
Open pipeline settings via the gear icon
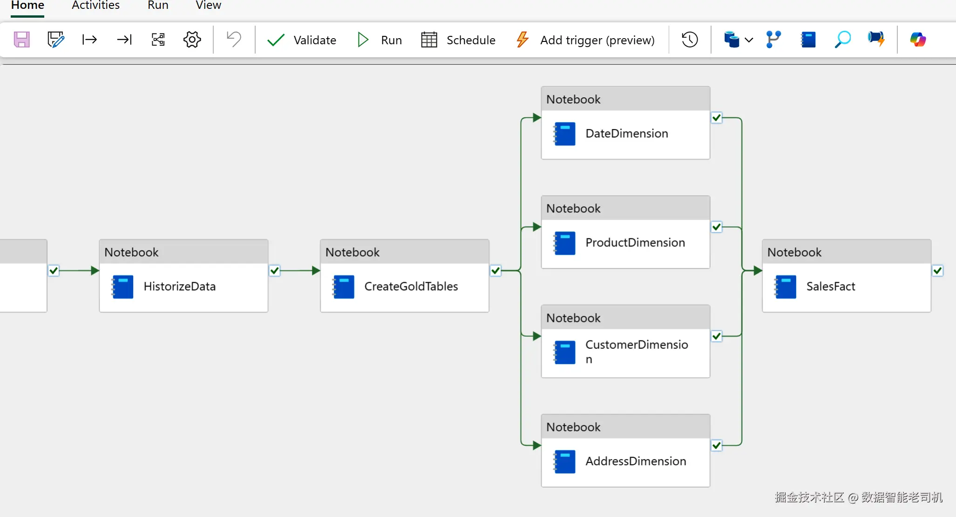click(x=192, y=40)
